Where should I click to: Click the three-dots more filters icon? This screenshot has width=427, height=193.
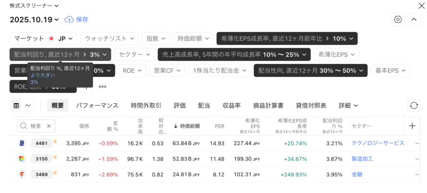click(x=103, y=87)
